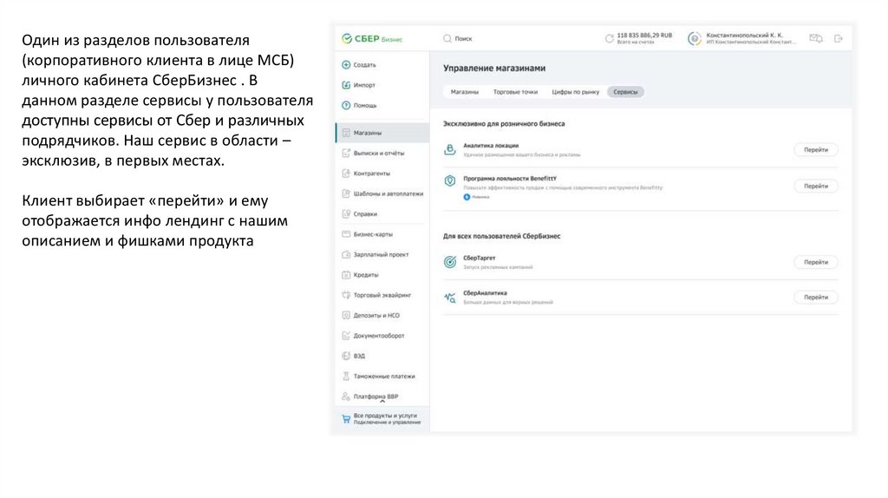Click the search magnifier icon

[447, 38]
